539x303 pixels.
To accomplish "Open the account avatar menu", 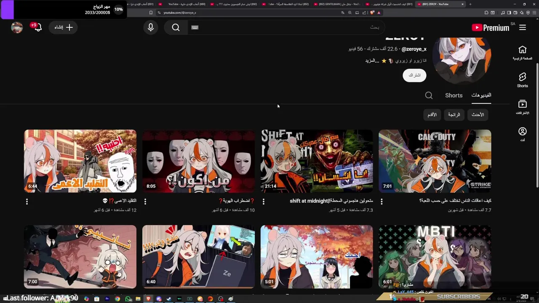I will tap(17, 27).
